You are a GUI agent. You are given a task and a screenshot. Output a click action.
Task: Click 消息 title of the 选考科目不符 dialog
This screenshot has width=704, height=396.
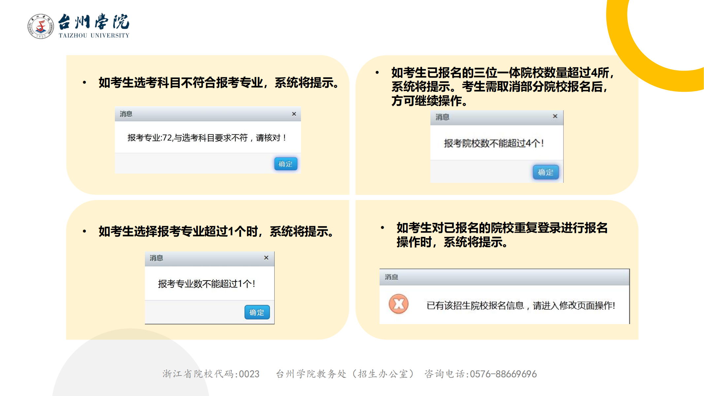click(126, 114)
